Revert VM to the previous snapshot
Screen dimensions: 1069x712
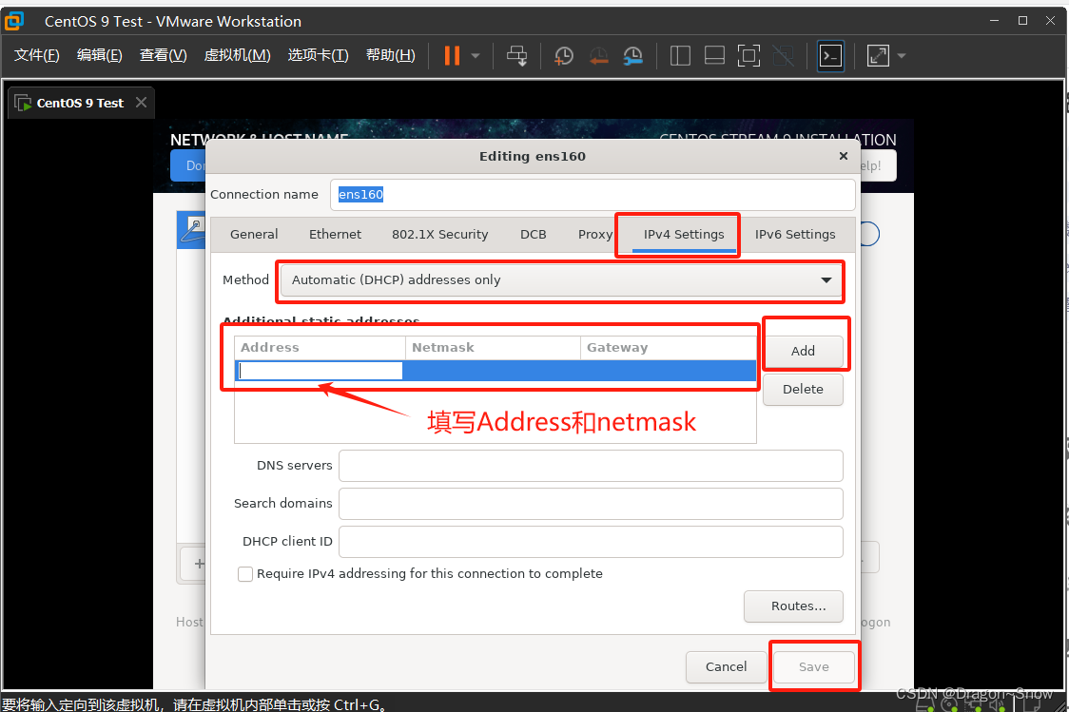[598, 56]
